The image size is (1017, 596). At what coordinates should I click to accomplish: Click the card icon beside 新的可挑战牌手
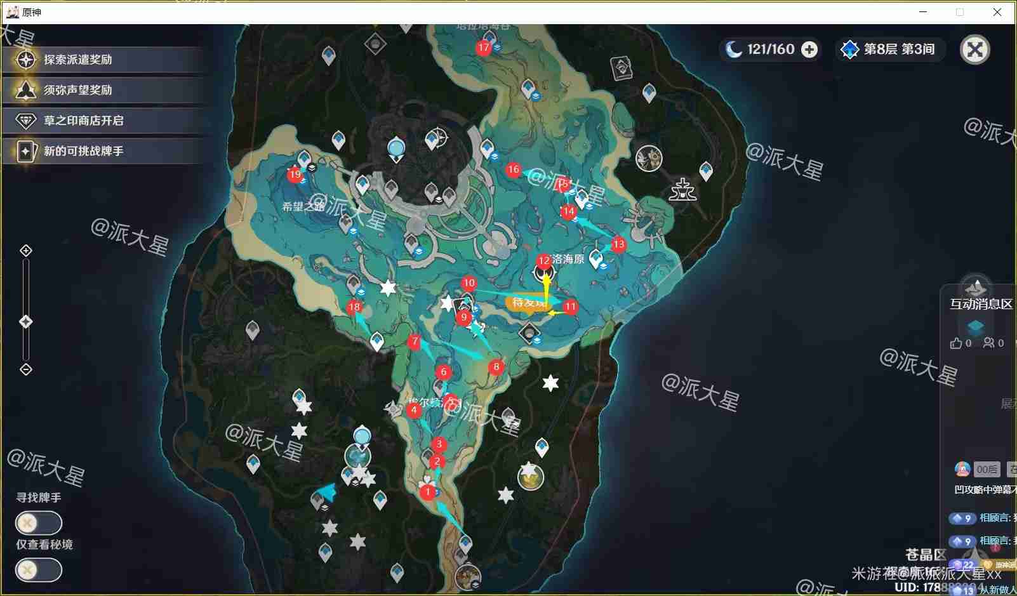(26, 151)
